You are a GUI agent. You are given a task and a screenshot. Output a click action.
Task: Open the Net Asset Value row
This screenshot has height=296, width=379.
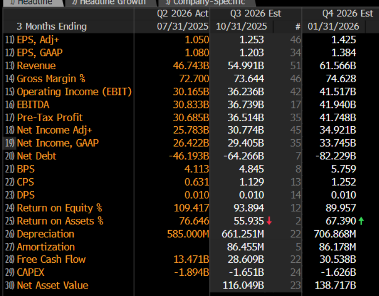pyautogui.click(x=52, y=285)
